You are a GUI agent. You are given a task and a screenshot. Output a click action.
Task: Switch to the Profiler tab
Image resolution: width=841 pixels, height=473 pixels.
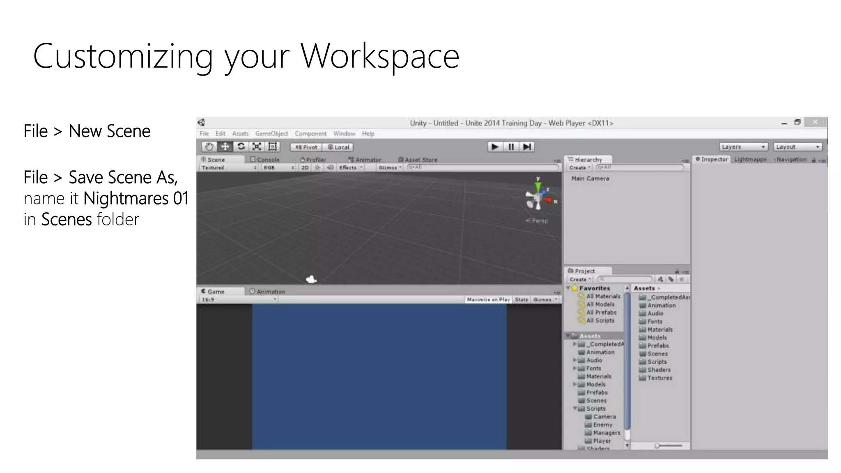[313, 160]
